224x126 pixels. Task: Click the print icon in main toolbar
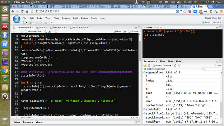click(x=45, y=22)
